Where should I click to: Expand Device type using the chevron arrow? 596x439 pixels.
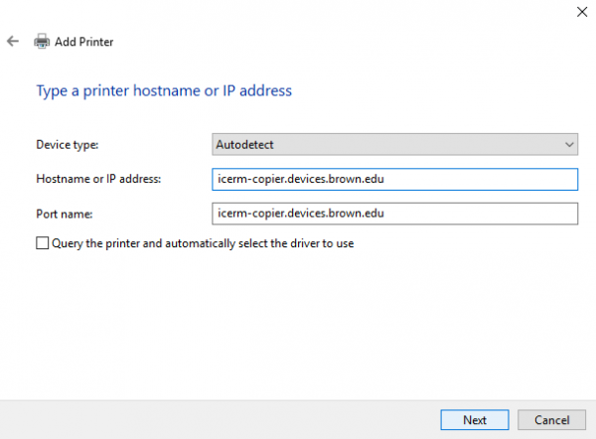tap(569, 144)
